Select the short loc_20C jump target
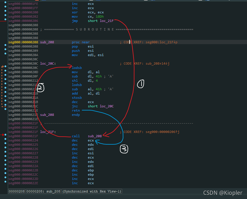 pos(107,106)
